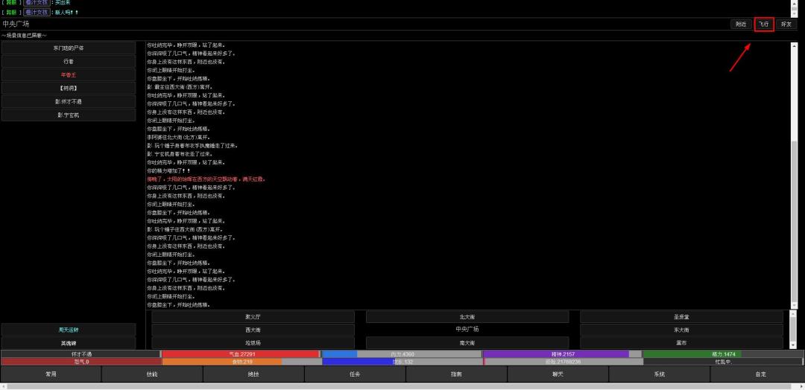
Task: Click the purple player name in top chat line
Action: coord(37,2)
